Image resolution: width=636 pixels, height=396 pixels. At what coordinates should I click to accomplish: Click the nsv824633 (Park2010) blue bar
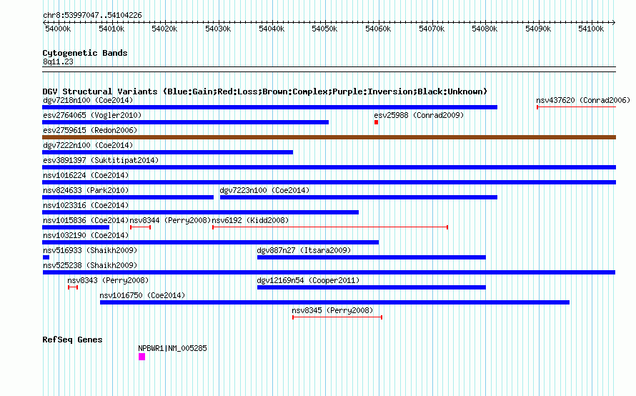(x=128, y=197)
